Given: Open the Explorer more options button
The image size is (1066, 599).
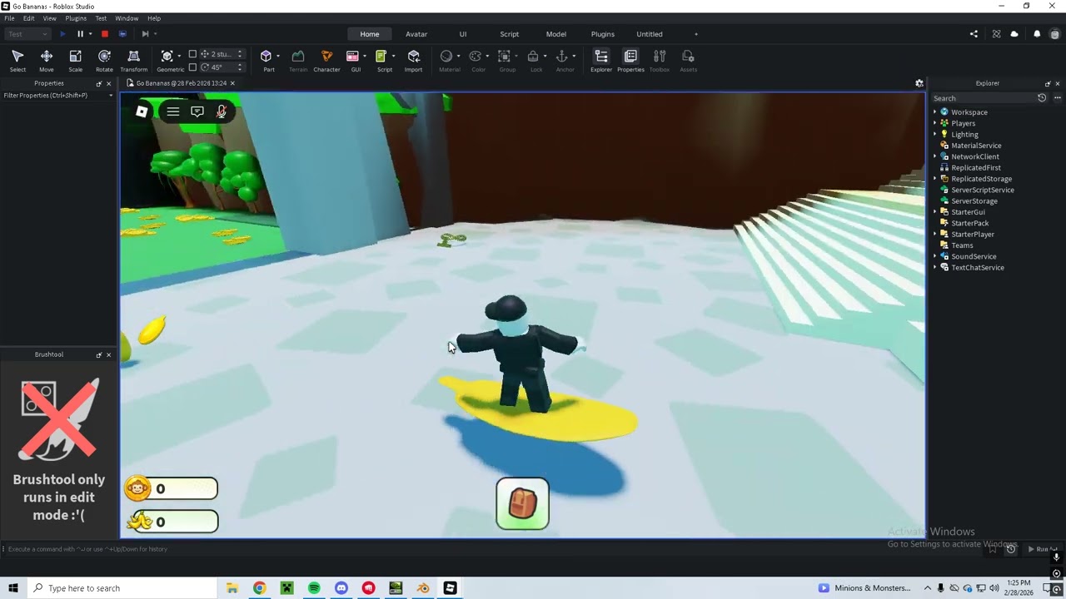Looking at the screenshot, I should [1058, 98].
